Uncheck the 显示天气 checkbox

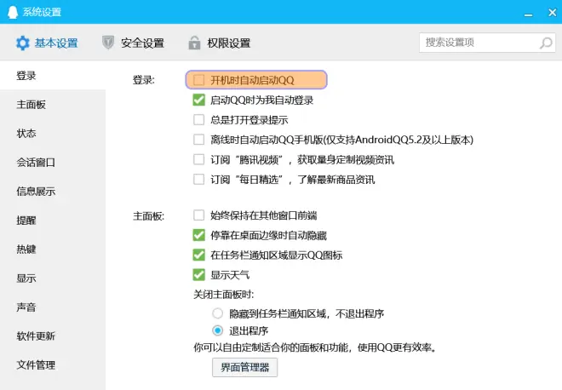click(198, 274)
